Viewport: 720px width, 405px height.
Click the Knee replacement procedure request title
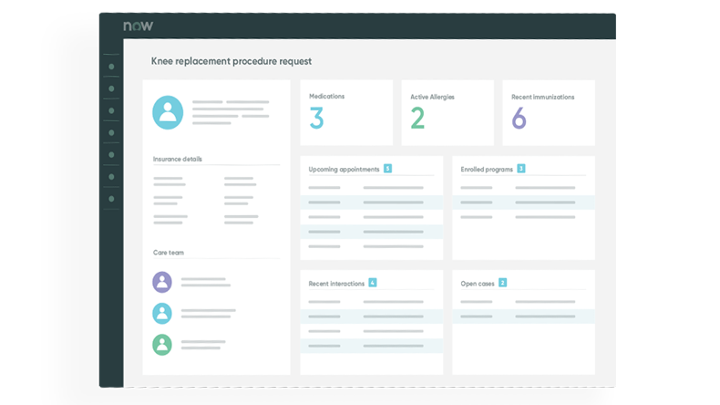pos(231,61)
